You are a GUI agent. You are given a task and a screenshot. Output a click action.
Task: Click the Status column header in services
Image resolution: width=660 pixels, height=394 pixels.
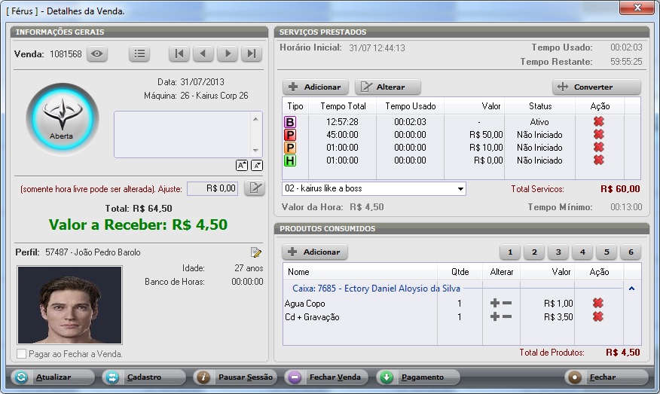tap(540, 106)
